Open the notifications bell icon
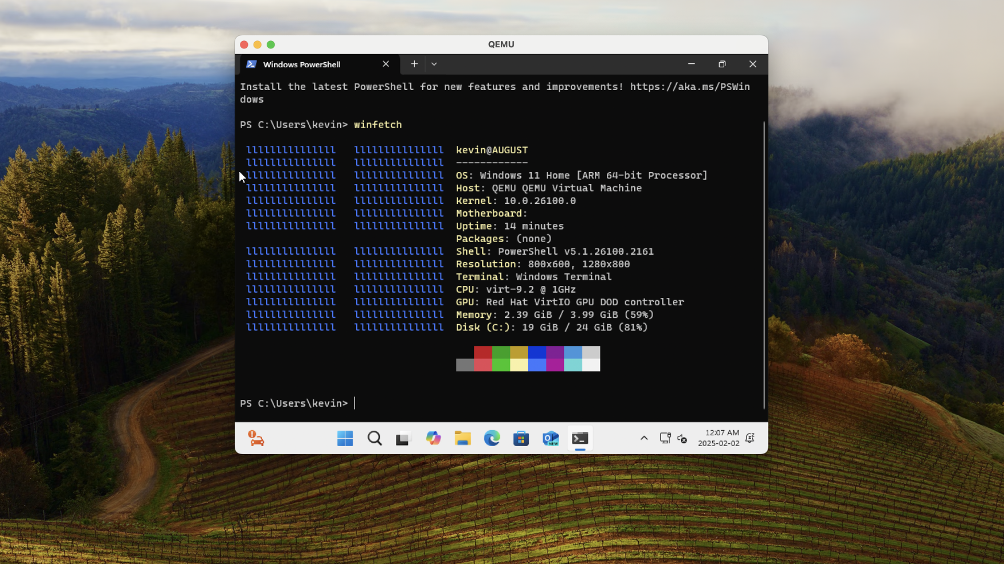Image resolution: width=1004 pixels, height=564 pixels. tap(750, 438)
